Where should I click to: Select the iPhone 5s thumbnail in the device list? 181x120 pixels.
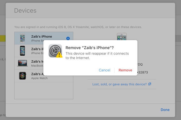22,38
